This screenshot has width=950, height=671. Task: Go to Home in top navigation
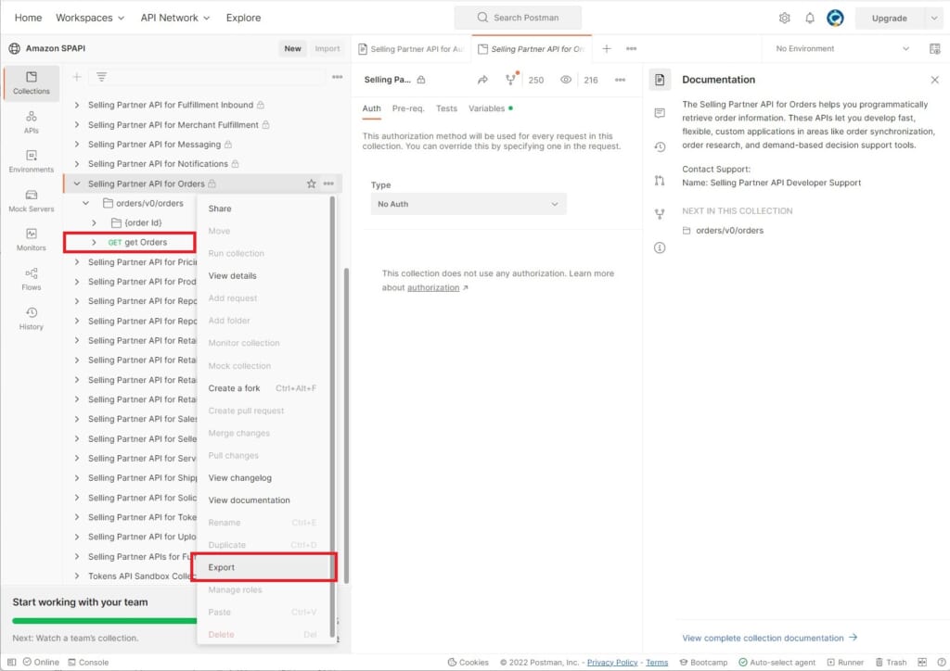tap(28, 18)
